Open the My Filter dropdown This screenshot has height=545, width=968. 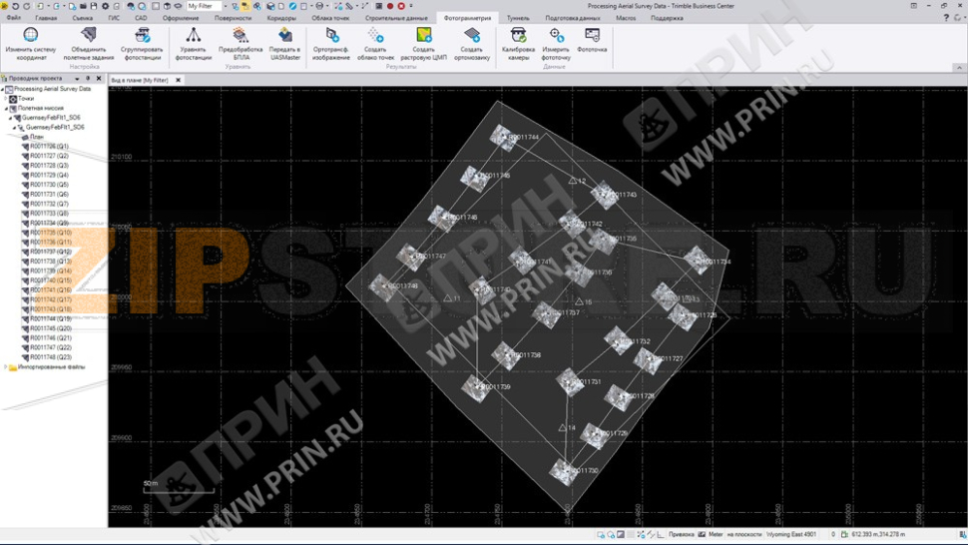pos(226,6)
